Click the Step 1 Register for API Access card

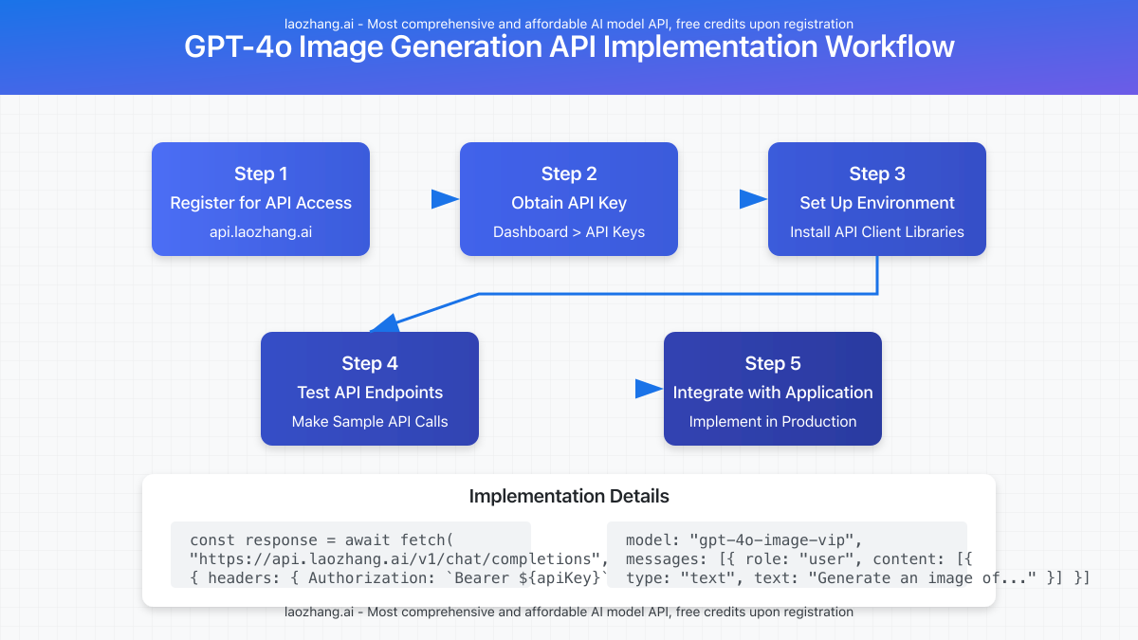point(261,199)
